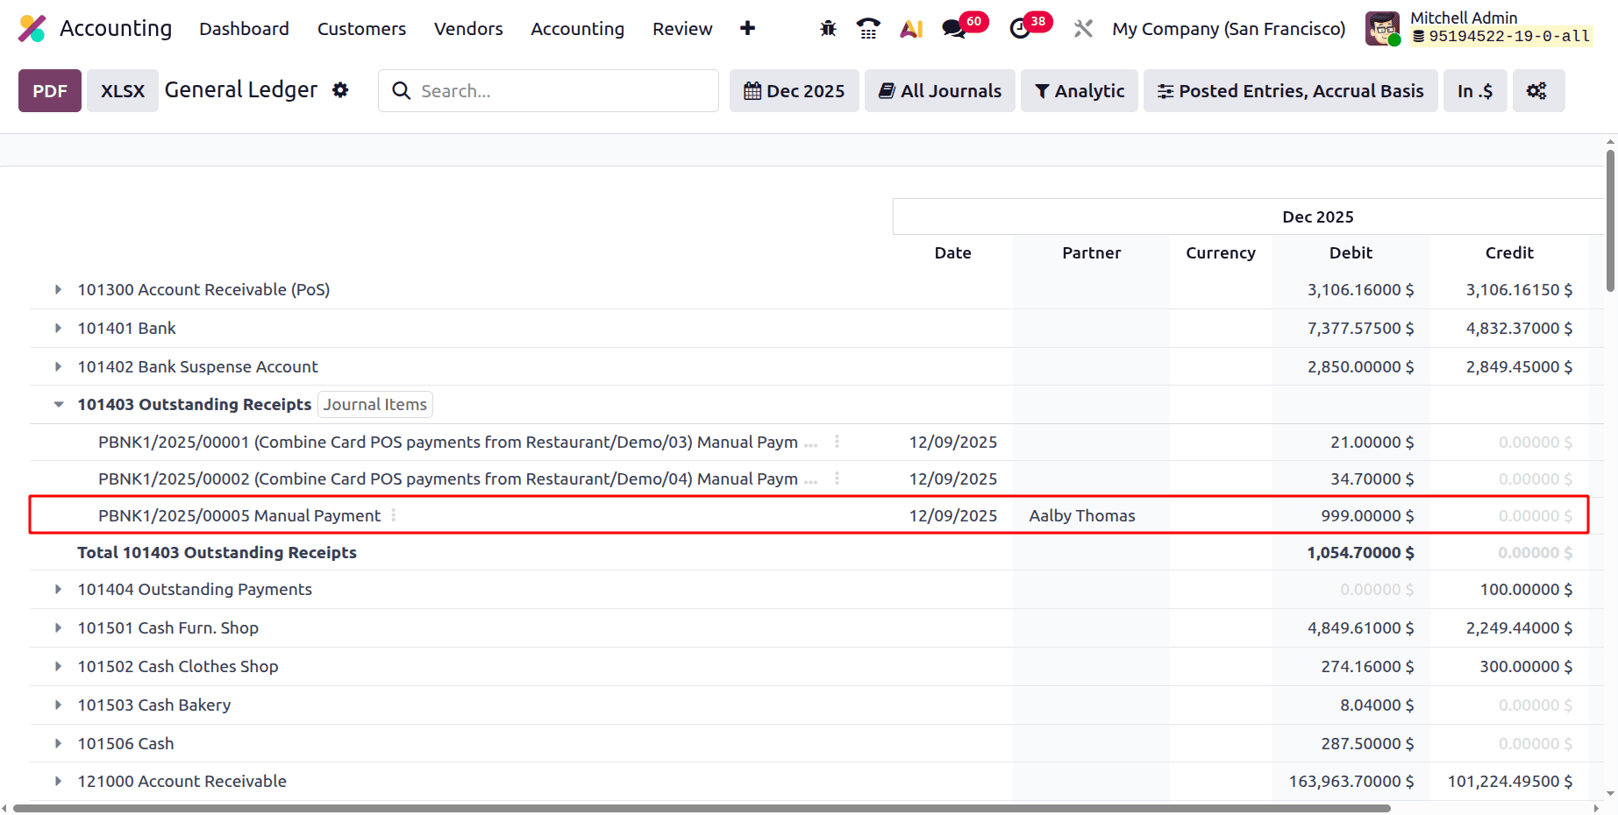The height and width of the screenshot is (815, 1618).
Task: Click debit 163,963.70000 $ for 121000
Action: (1351, 781)
